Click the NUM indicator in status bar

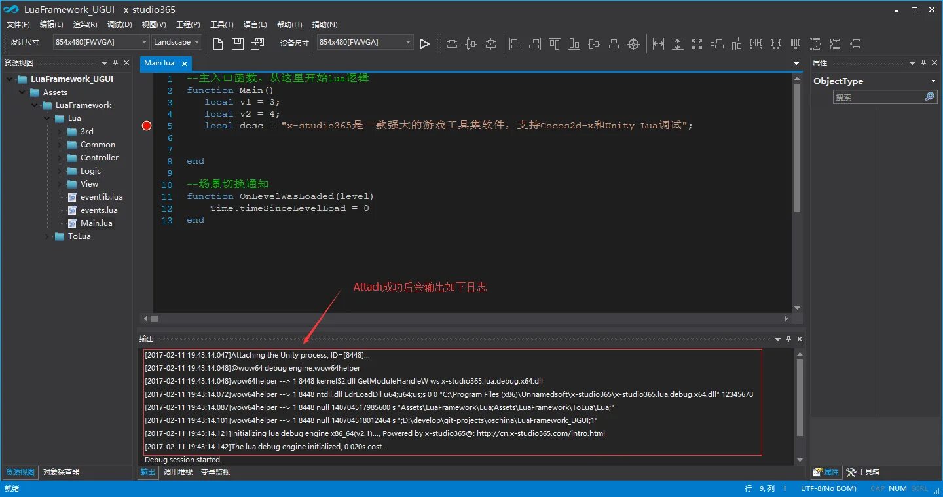[898, 488]
